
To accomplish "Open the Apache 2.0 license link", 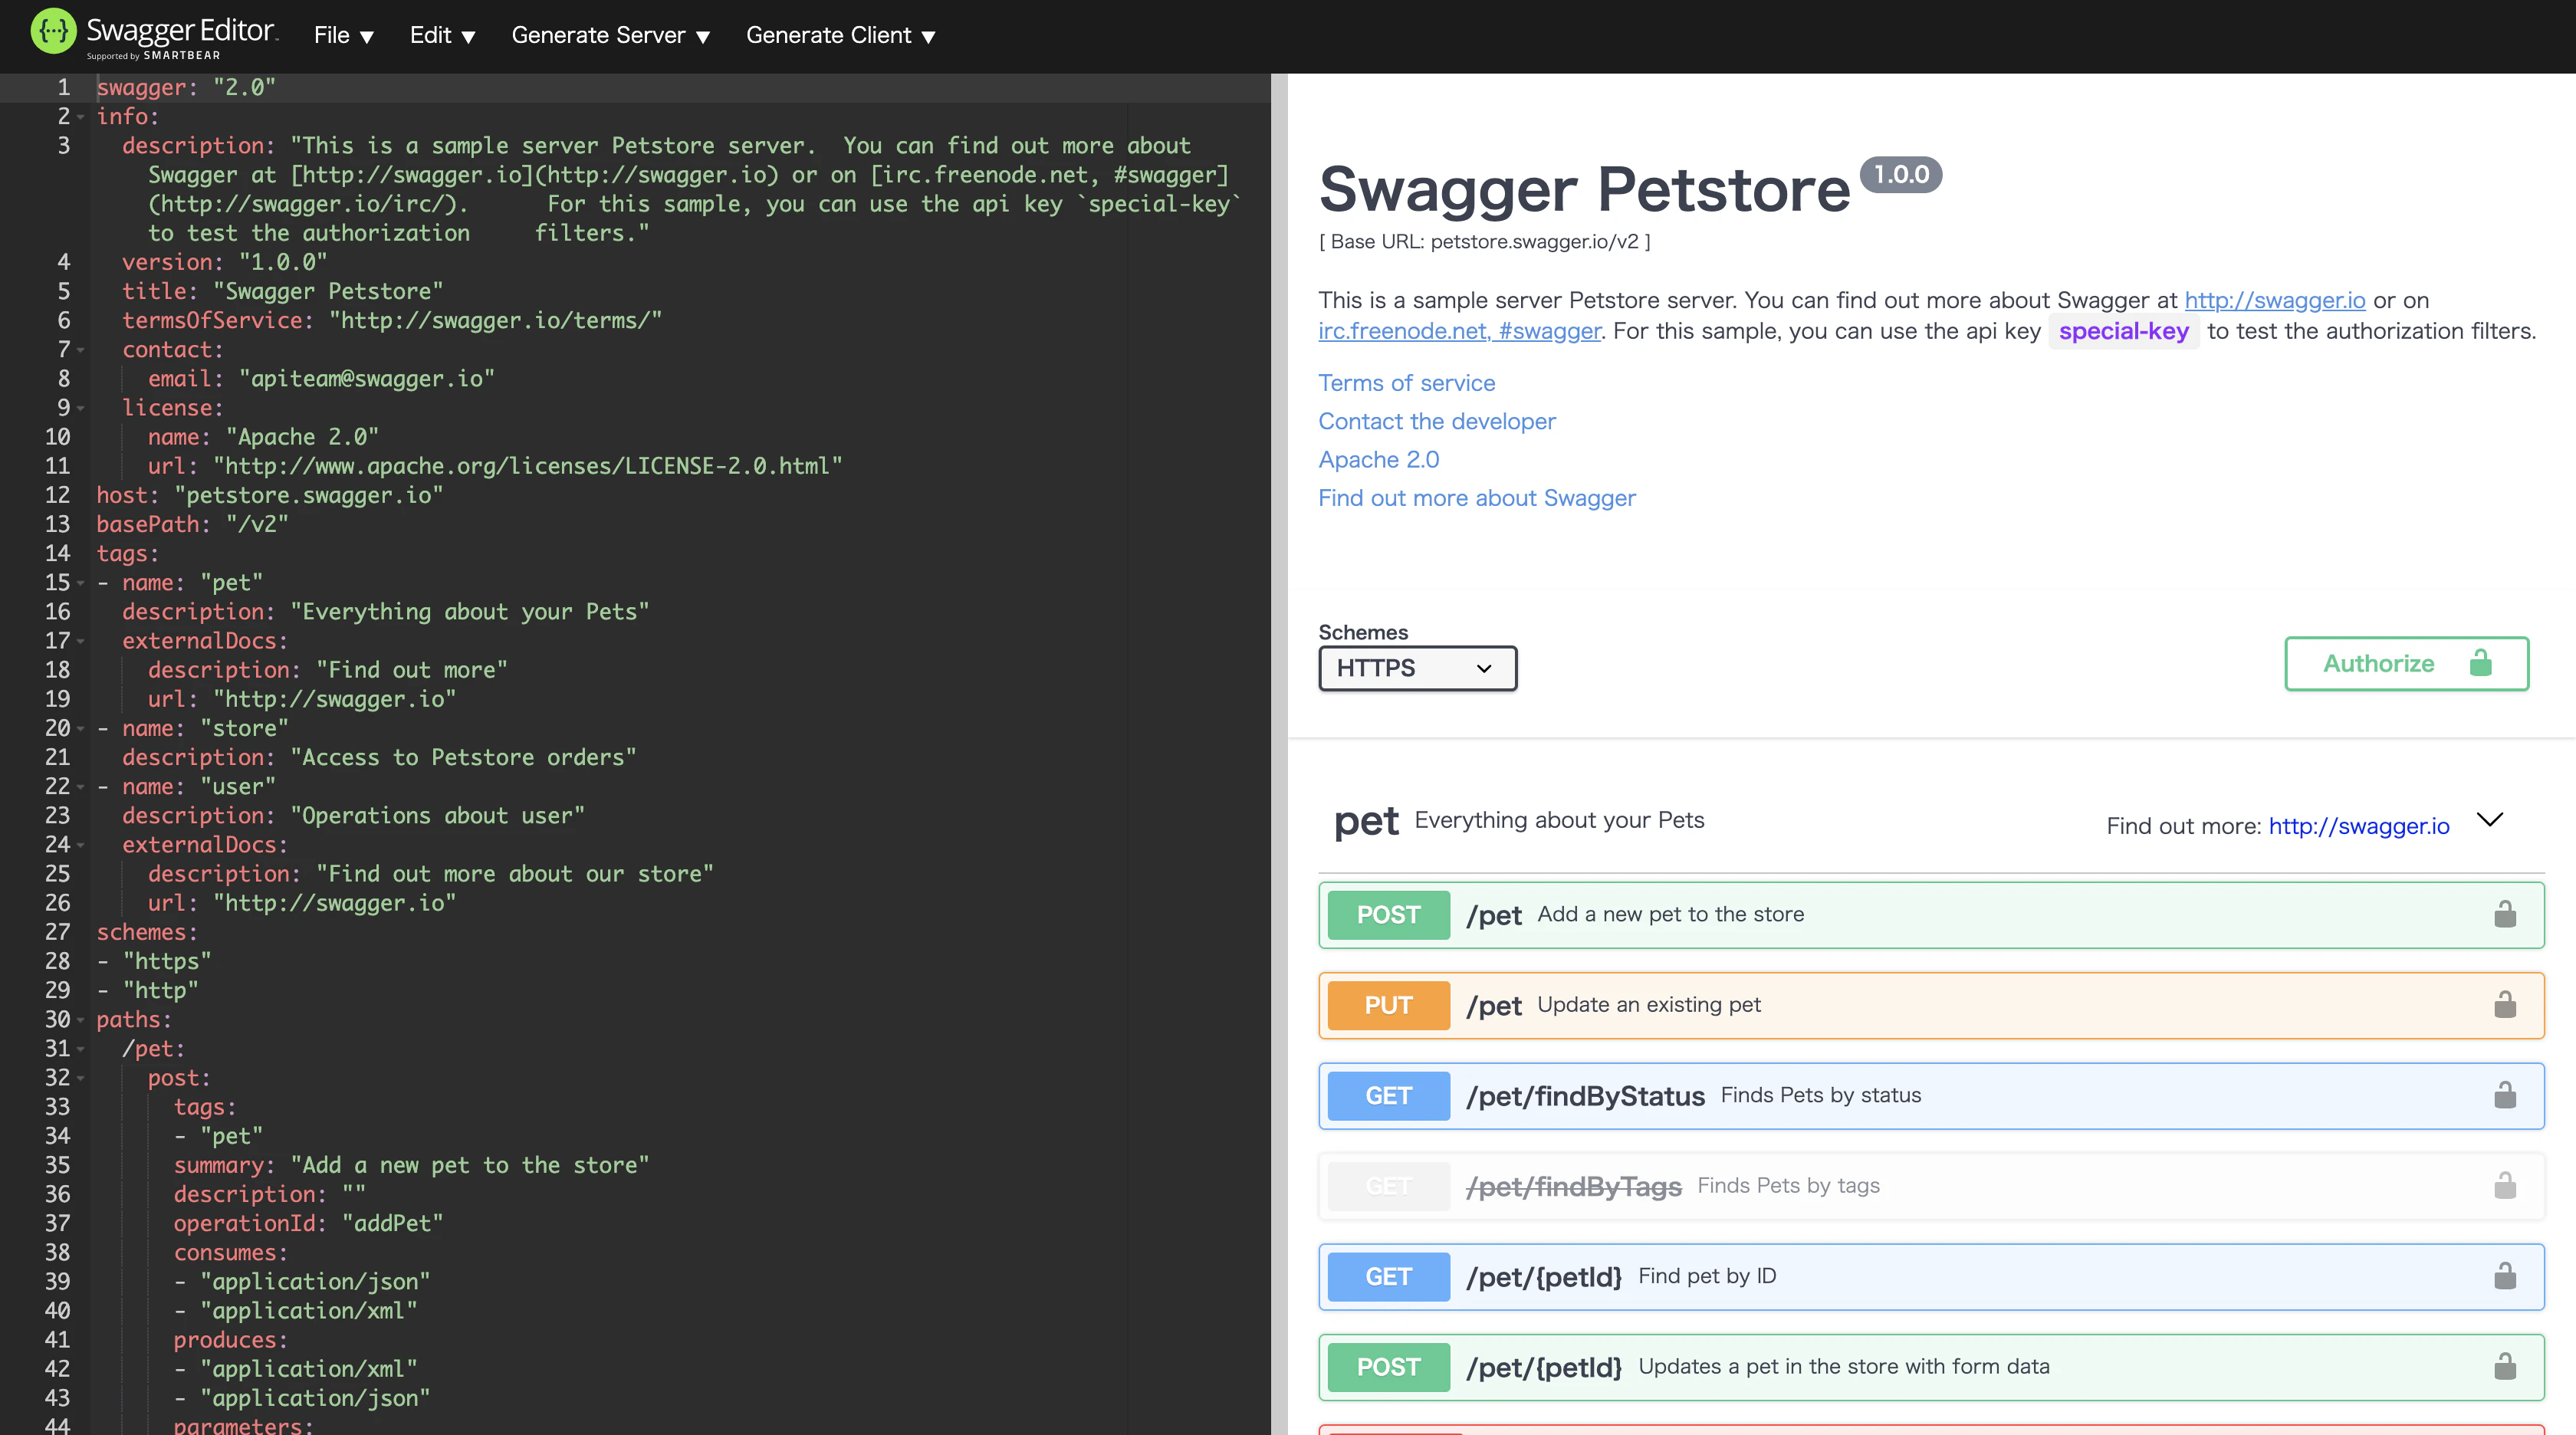I will (x=1378, y=459).
